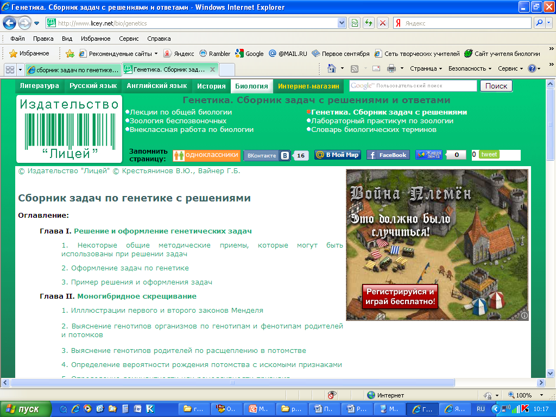Click the Google custom search input field
Screen dimensions: 556x417
click(x=413, y=86)
